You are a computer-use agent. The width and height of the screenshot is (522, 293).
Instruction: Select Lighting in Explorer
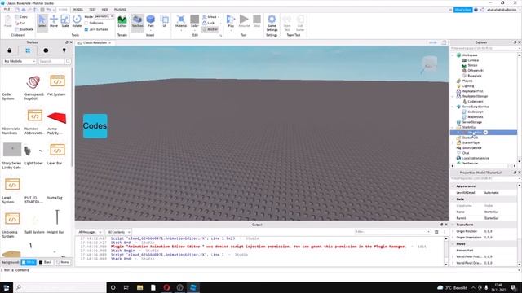tap(467, 86)
